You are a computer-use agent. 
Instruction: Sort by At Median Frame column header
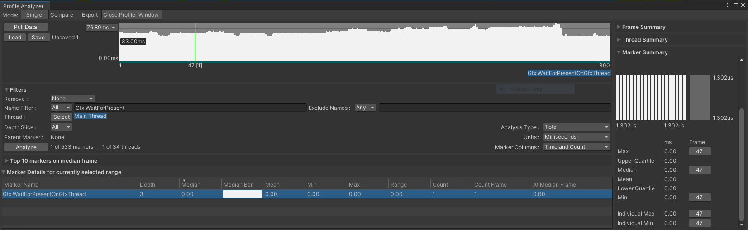coord(569,184)
